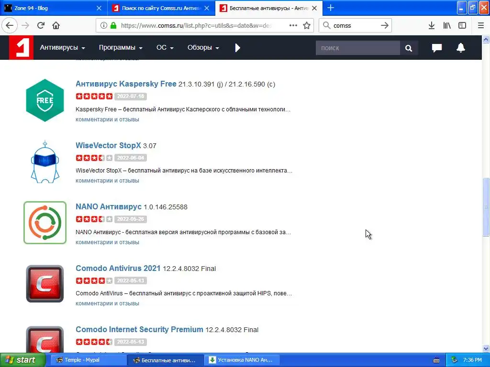Click the NANO Антивирус circular logo
The width and height of the screenshot is (490, 367).
pos(45,223)
